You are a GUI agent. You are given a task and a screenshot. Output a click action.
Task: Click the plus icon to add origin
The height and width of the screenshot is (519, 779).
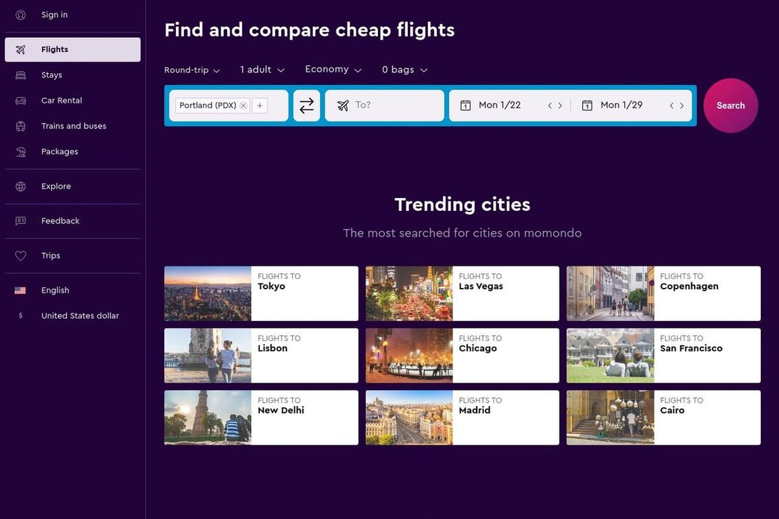(x=260, y=105)
